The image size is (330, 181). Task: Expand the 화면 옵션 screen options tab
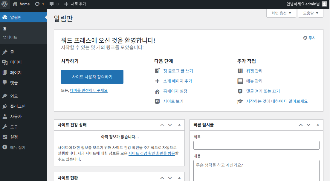281,13
